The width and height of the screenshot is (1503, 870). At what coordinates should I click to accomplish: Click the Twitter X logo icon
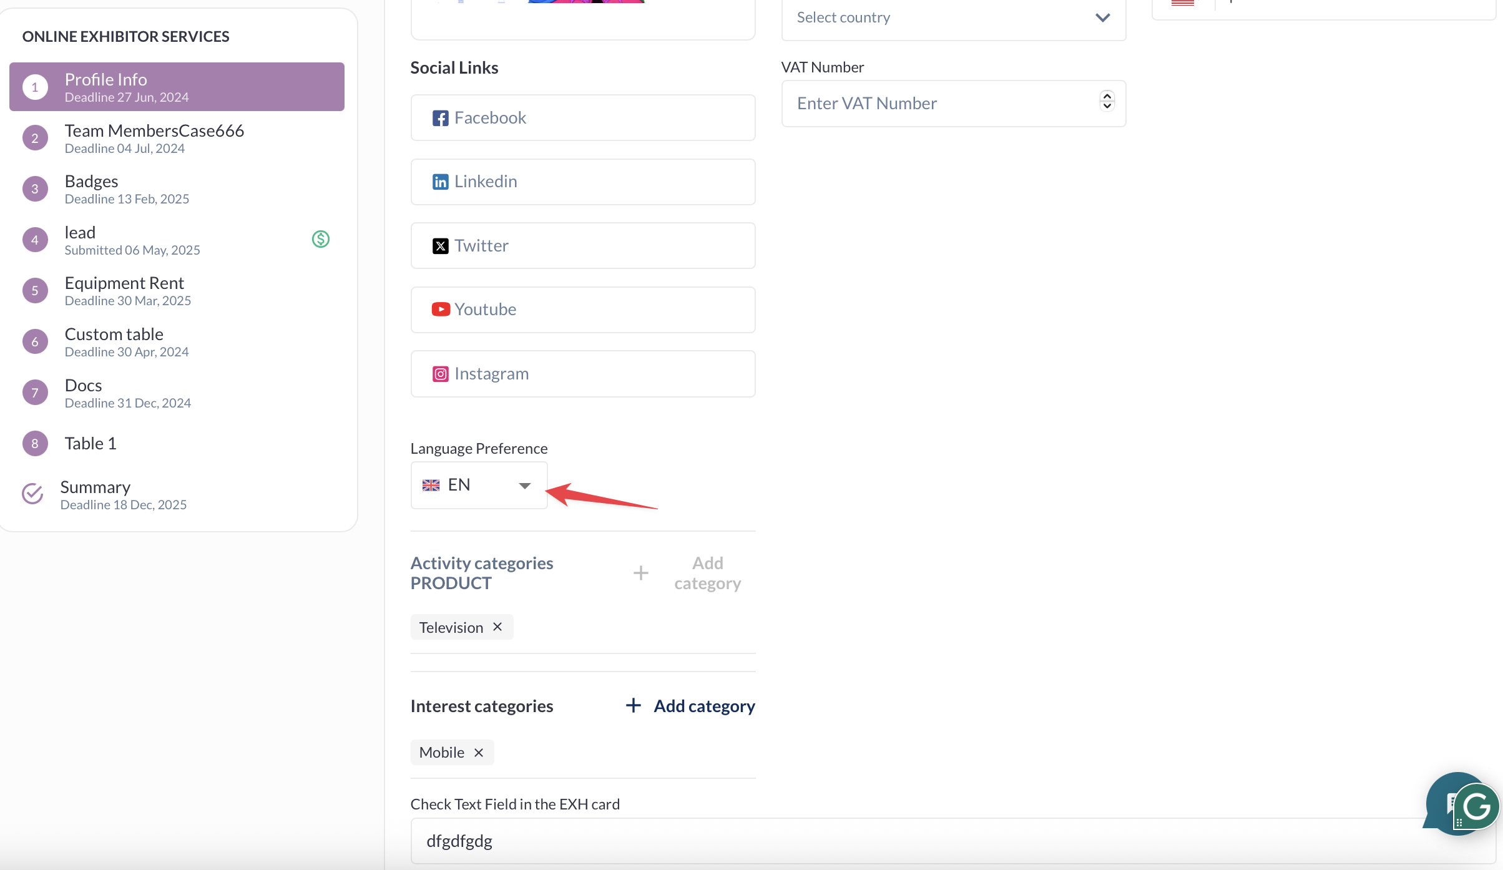(440, 246)
